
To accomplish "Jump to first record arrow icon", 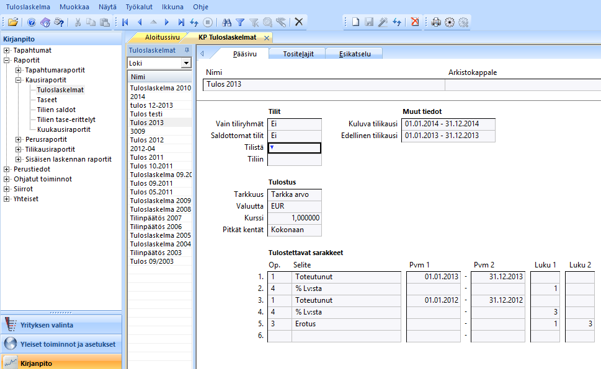I will [x=125, y=22].
